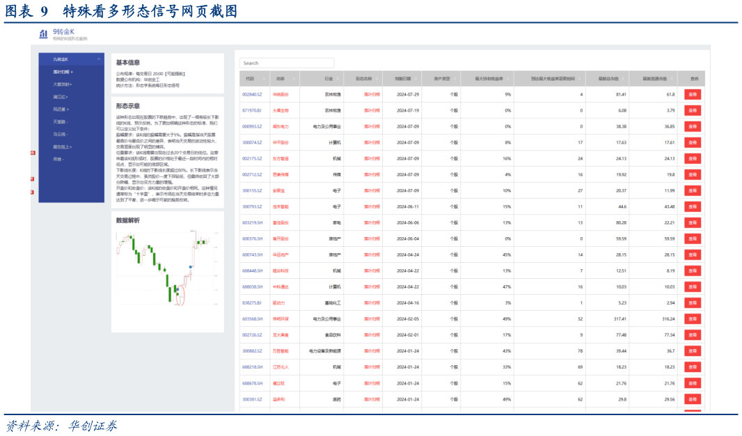
Task: Click the 查看 button for 华统股份
Action: [x=692, y=94]
